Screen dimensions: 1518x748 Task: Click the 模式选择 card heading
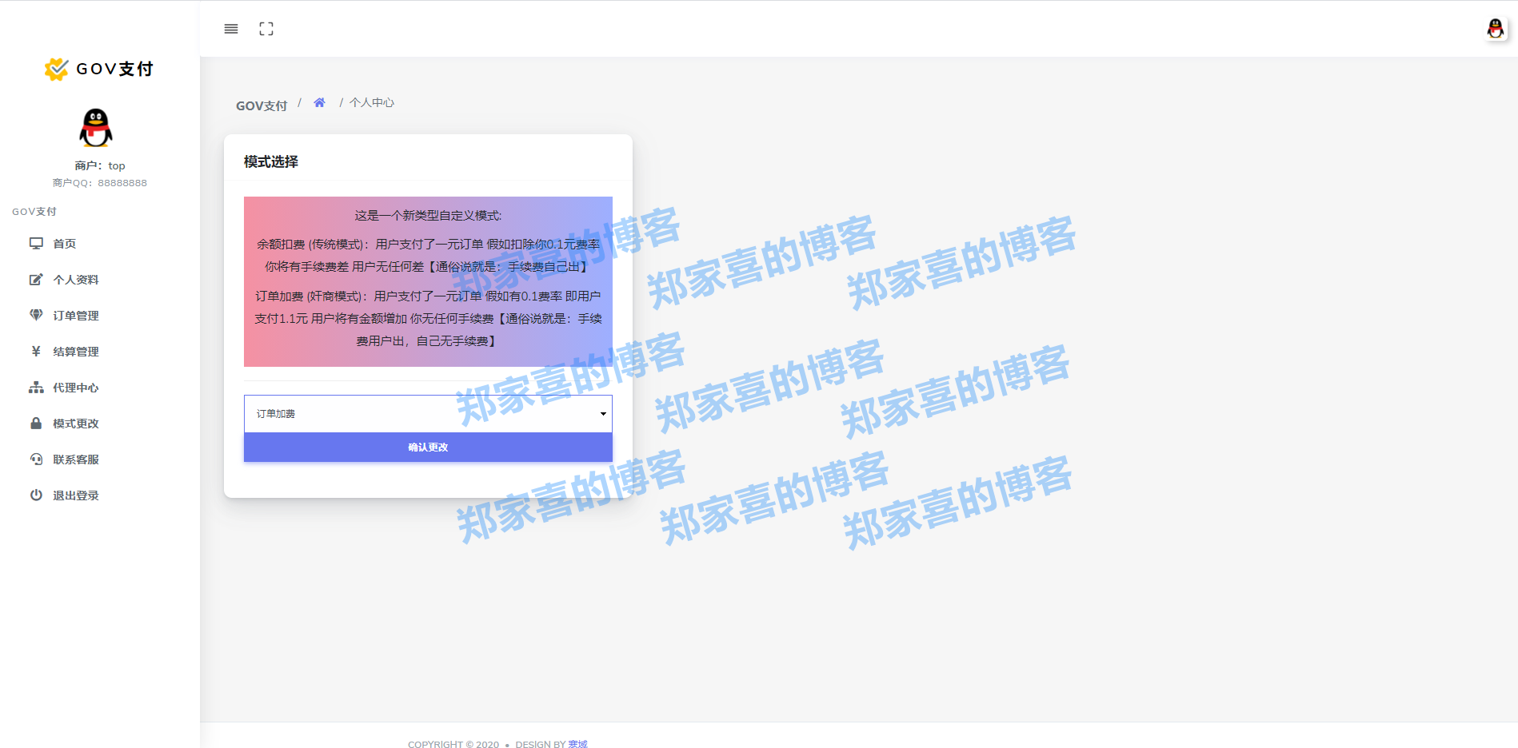click(271, 161)
